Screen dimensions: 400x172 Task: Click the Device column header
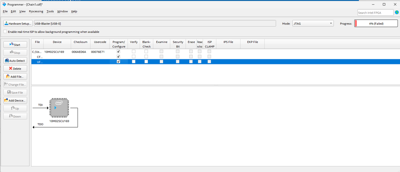(x=57, y=44)
